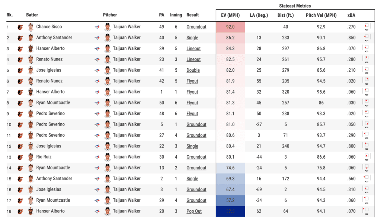
Task: Sort by the Pitch Vel (MPH) header
Action: point(321,15)
